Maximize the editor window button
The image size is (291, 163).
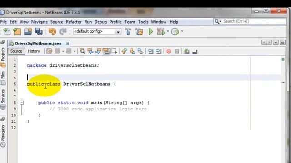pyautogui.click(x=282, y=43)
